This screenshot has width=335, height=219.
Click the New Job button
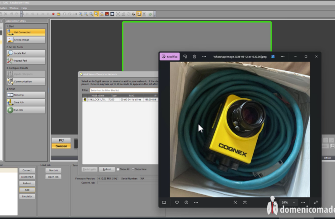53,170
